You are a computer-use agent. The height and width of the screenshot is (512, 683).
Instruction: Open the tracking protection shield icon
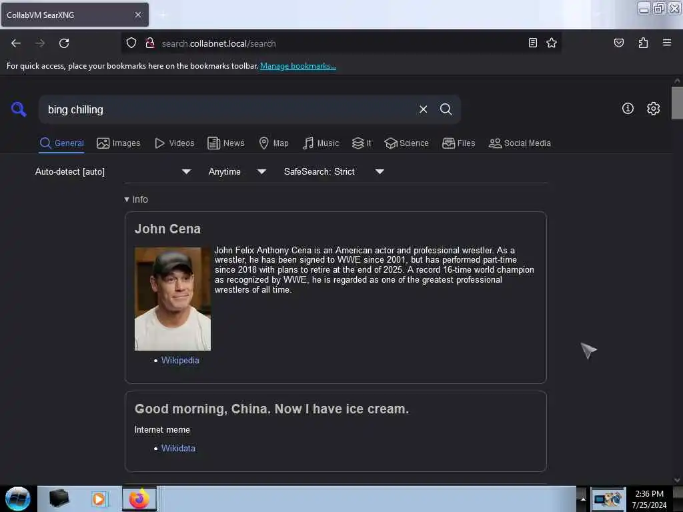(x=131, y=43)
